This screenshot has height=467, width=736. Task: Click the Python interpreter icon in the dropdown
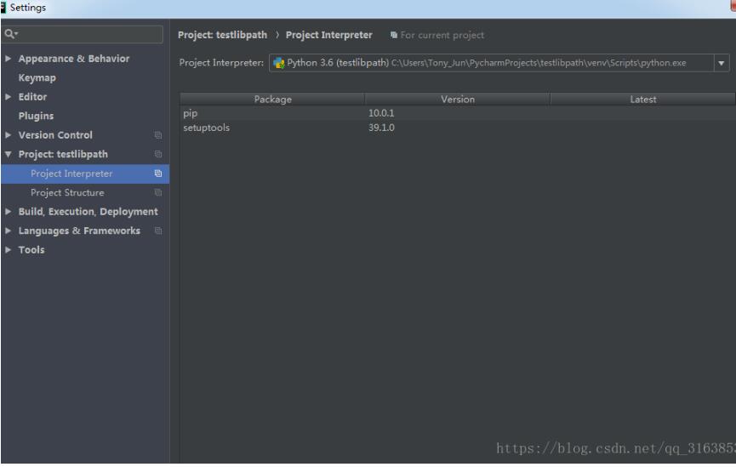coord(279,63)
